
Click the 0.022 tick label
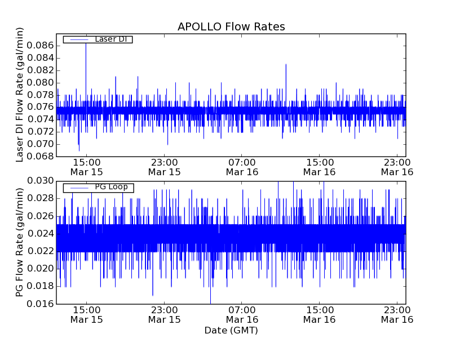pyautogui.click(x=40, y=251)
